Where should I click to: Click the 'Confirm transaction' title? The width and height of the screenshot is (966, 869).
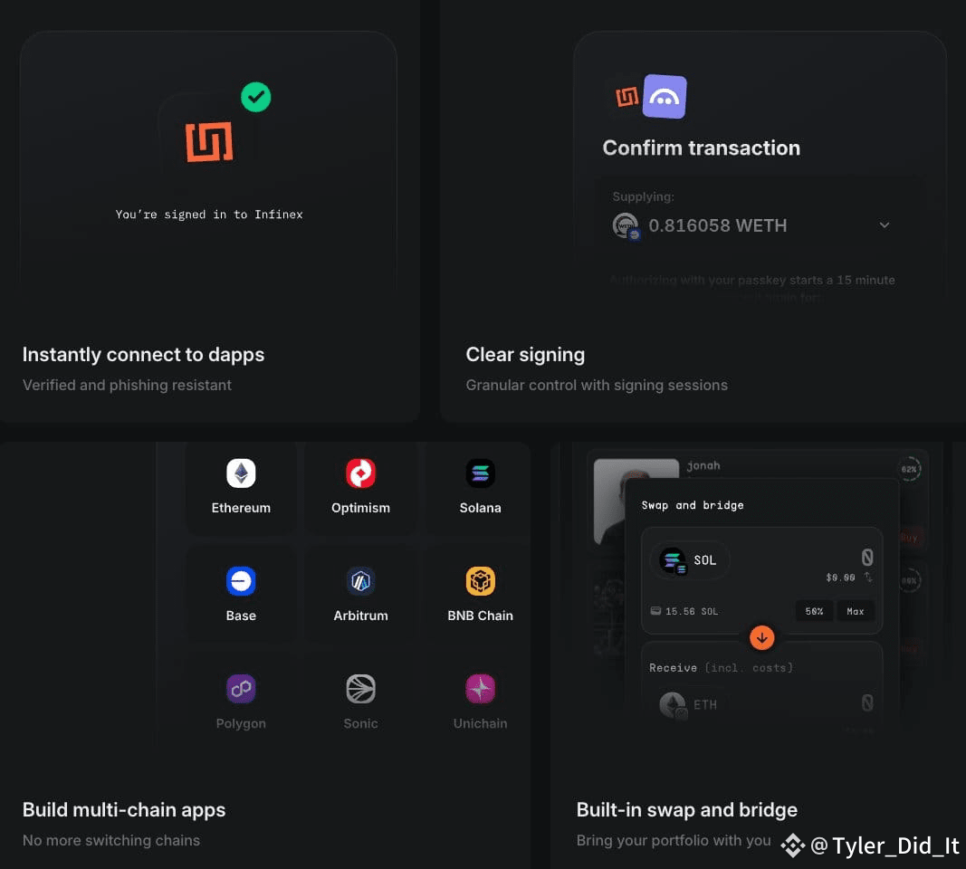pyautogui.click(x=701, y=148)
